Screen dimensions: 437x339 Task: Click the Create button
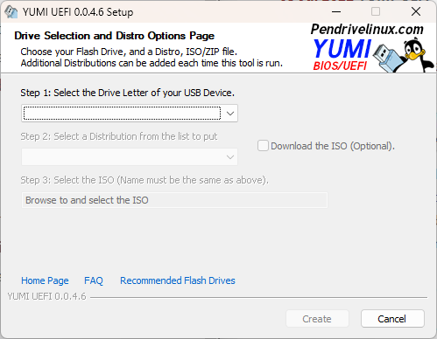coord(317,319)
